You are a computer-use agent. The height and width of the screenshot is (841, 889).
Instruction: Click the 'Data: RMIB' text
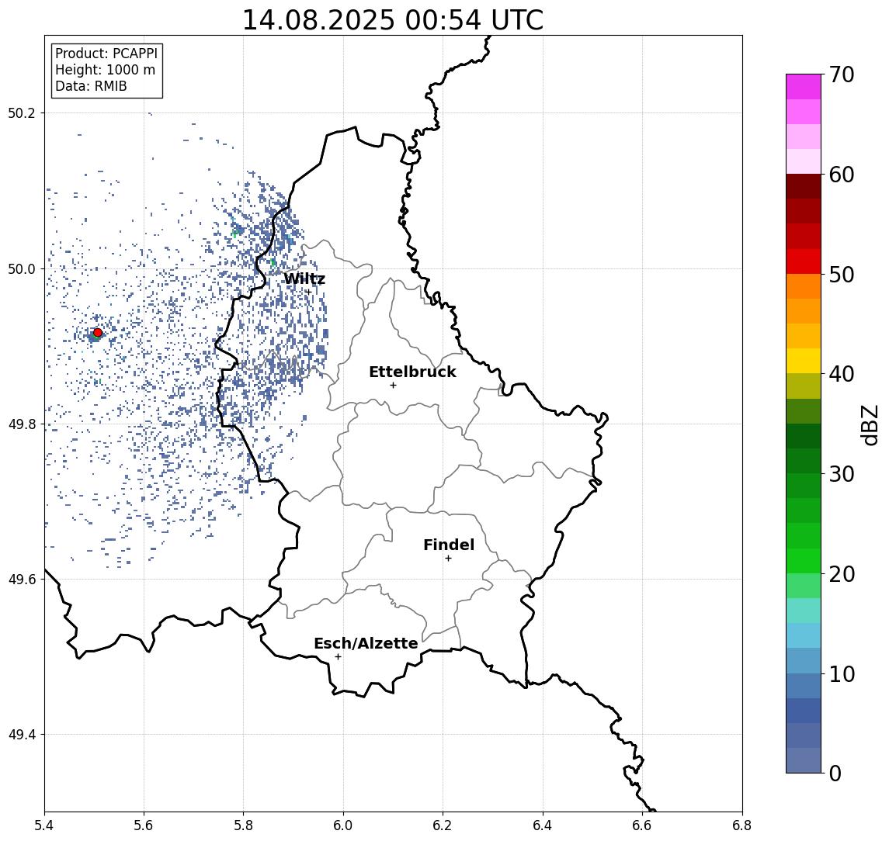[x=91, y=86]
